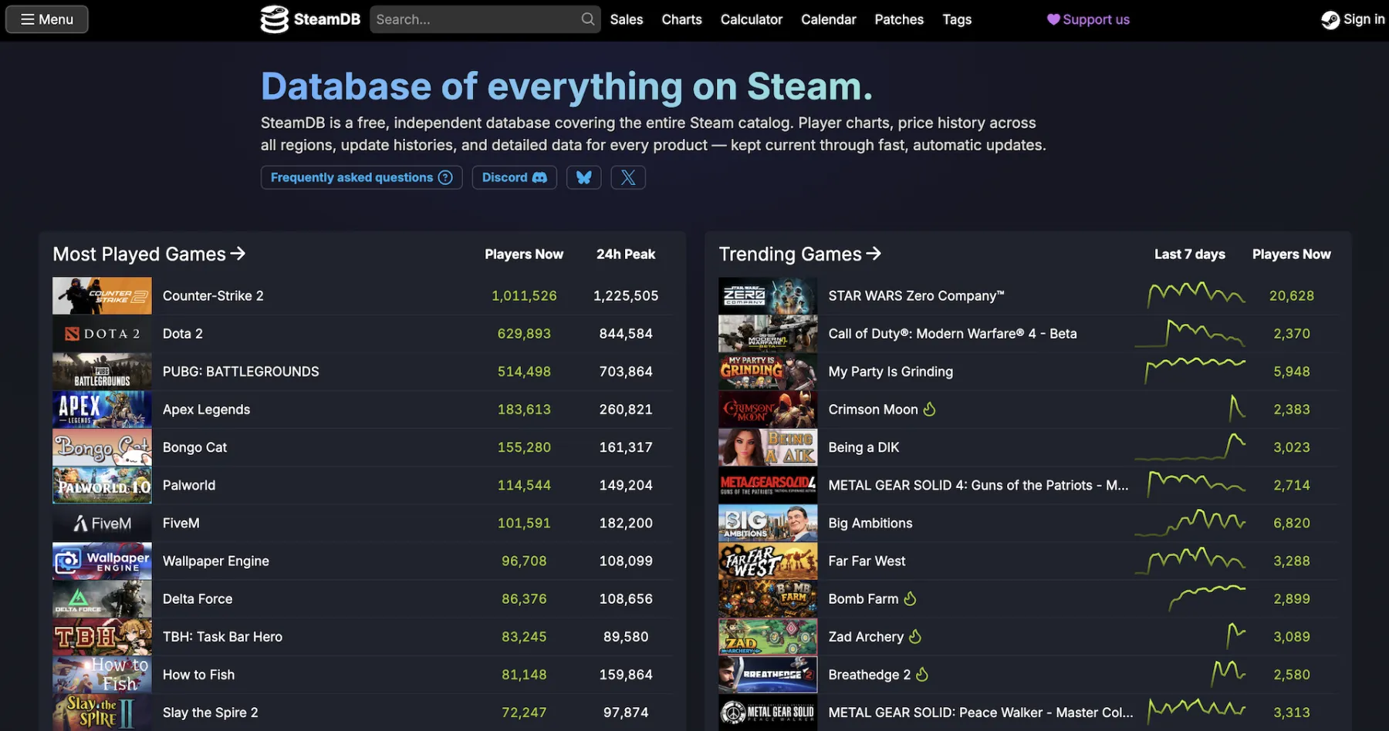Click the Delta Force thumbnail
Image resolution: width=1389 pixels, height=731 pixels.
point(102,599)
